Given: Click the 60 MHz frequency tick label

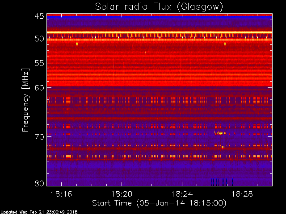Looking at the screenshot, I should (39, 87).
